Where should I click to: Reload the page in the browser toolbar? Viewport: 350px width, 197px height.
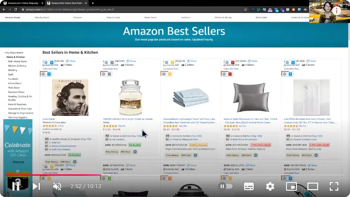tap(16, 9)
